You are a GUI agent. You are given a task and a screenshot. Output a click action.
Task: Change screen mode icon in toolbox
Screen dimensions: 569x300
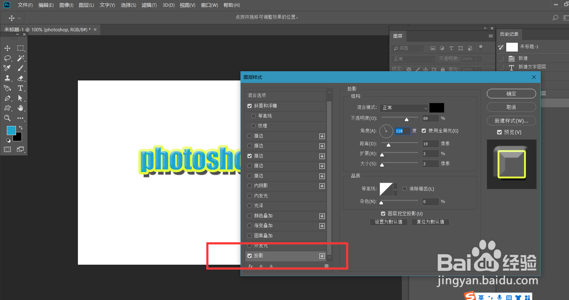coord(20,149)
